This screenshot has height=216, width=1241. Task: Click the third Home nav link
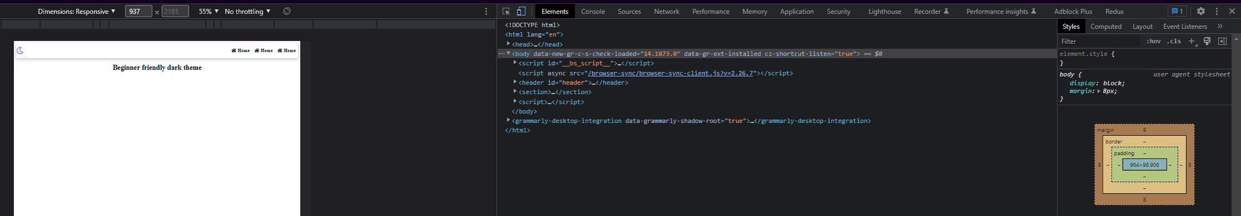[x=287, y=50]
